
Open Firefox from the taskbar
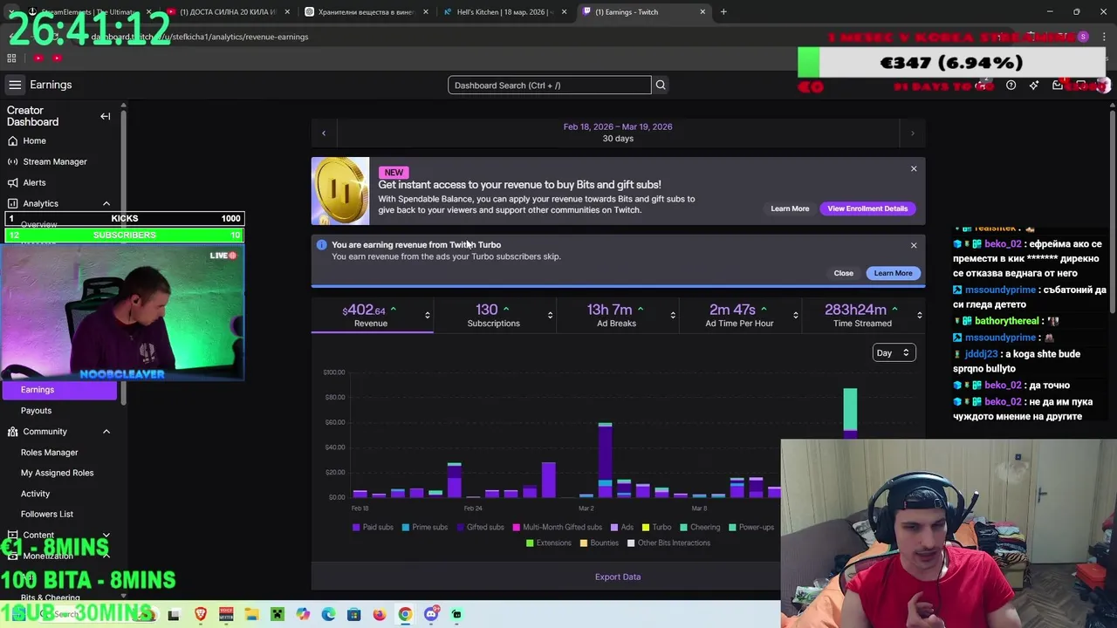[379, 614]
